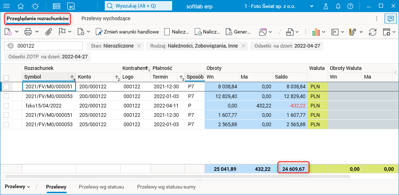This screenshot has height=195, width=399.
Task: Select the fzko15/04/2022 row checkbox
Action: click(x=6, y=106)
